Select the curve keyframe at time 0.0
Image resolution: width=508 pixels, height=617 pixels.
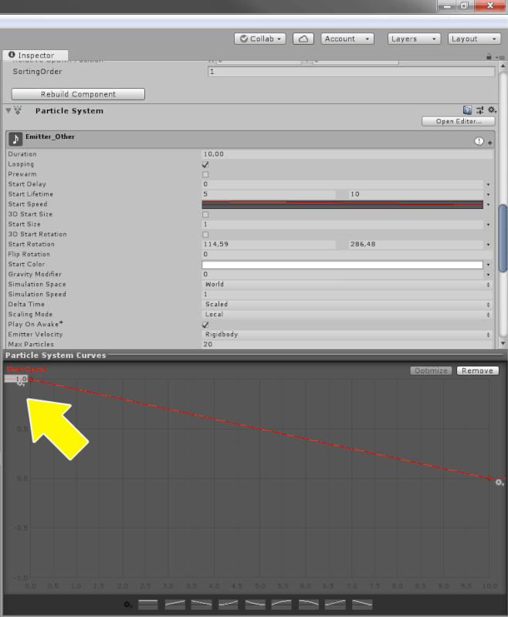click(x=31, y=379)
